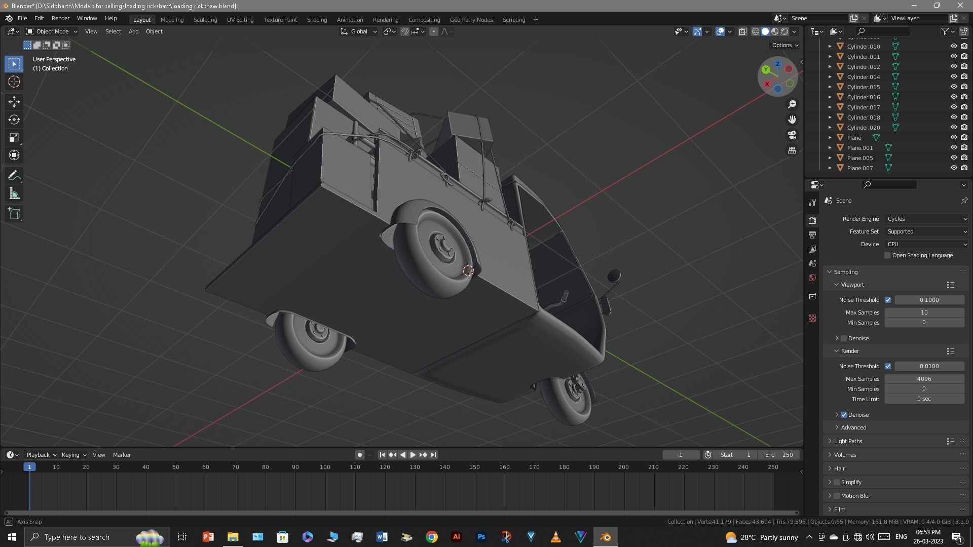
Task: Open Render Engine dropdown
Action: 927,219
